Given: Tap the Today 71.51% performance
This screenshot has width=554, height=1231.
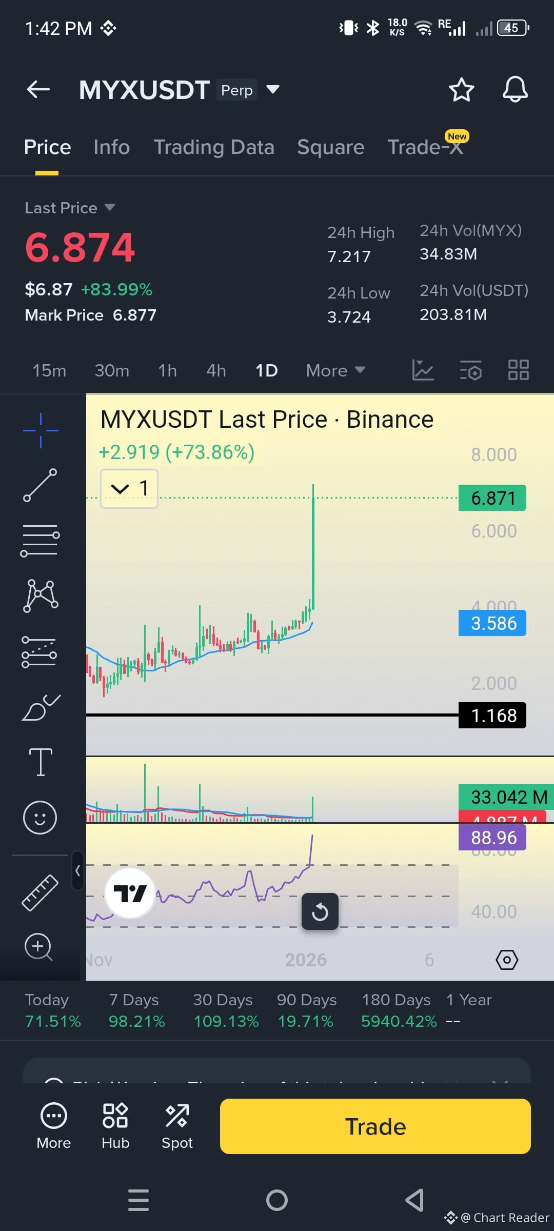Looking at the screenshot, I should (53, 1010).
